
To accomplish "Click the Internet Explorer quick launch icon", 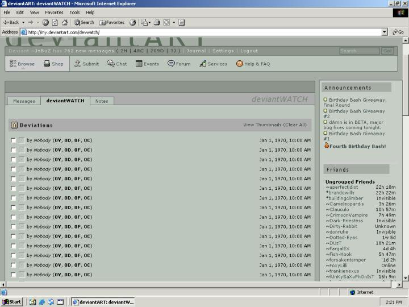I will tap(41, 302).
